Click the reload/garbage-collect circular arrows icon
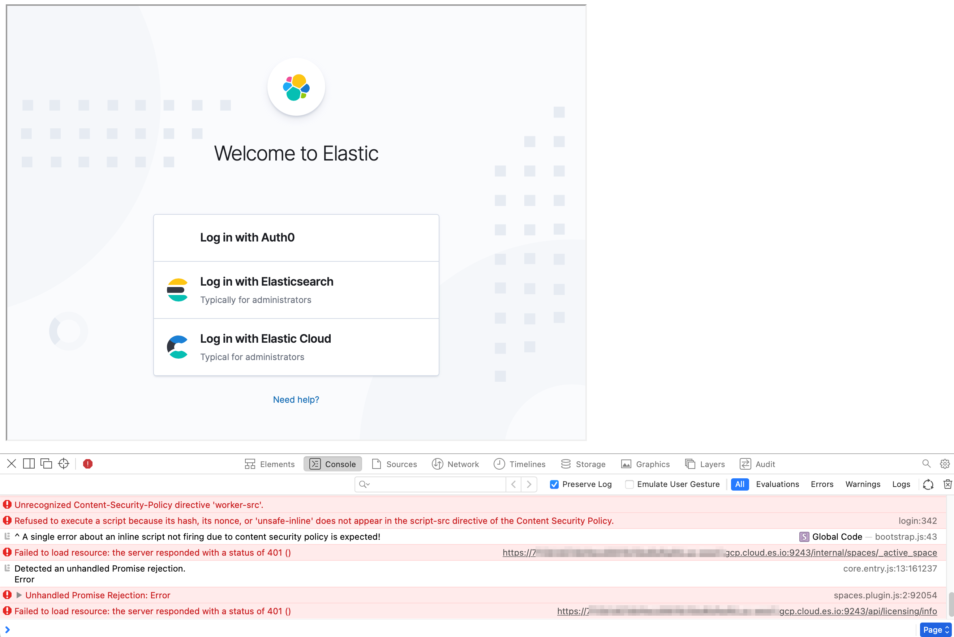 tap(928, 484)
